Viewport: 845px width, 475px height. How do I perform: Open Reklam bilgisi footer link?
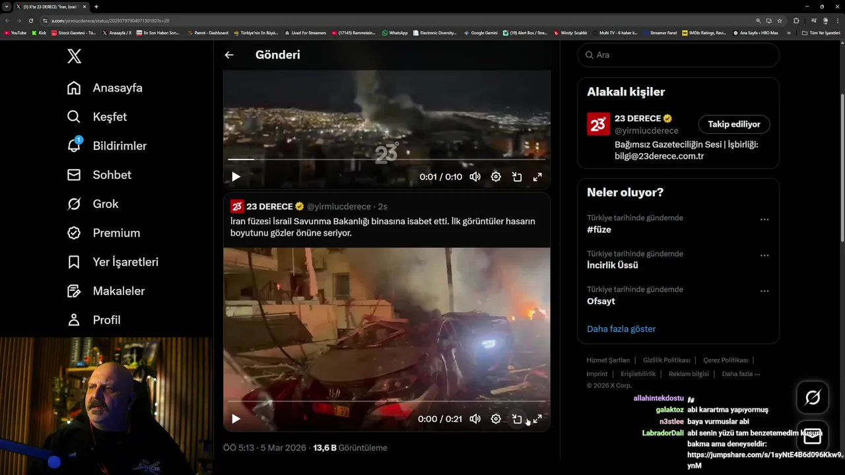(689, 373)
